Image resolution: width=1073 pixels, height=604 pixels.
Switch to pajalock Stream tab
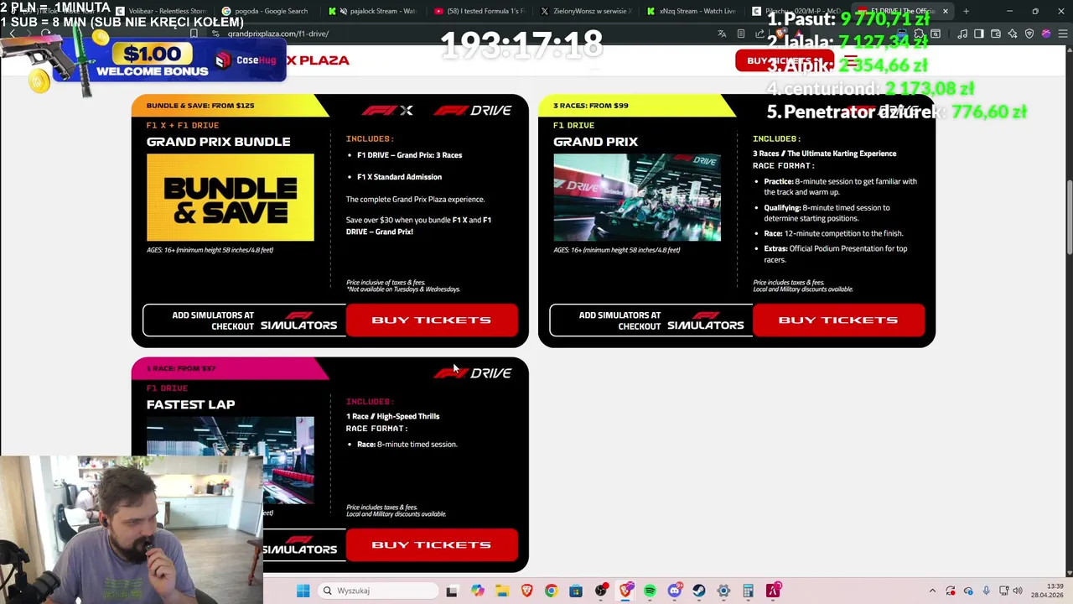(376, 11)
